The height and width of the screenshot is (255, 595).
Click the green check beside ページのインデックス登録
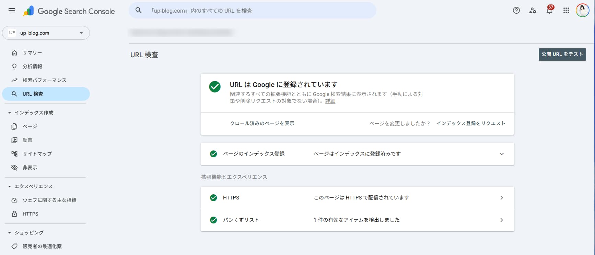213,154
